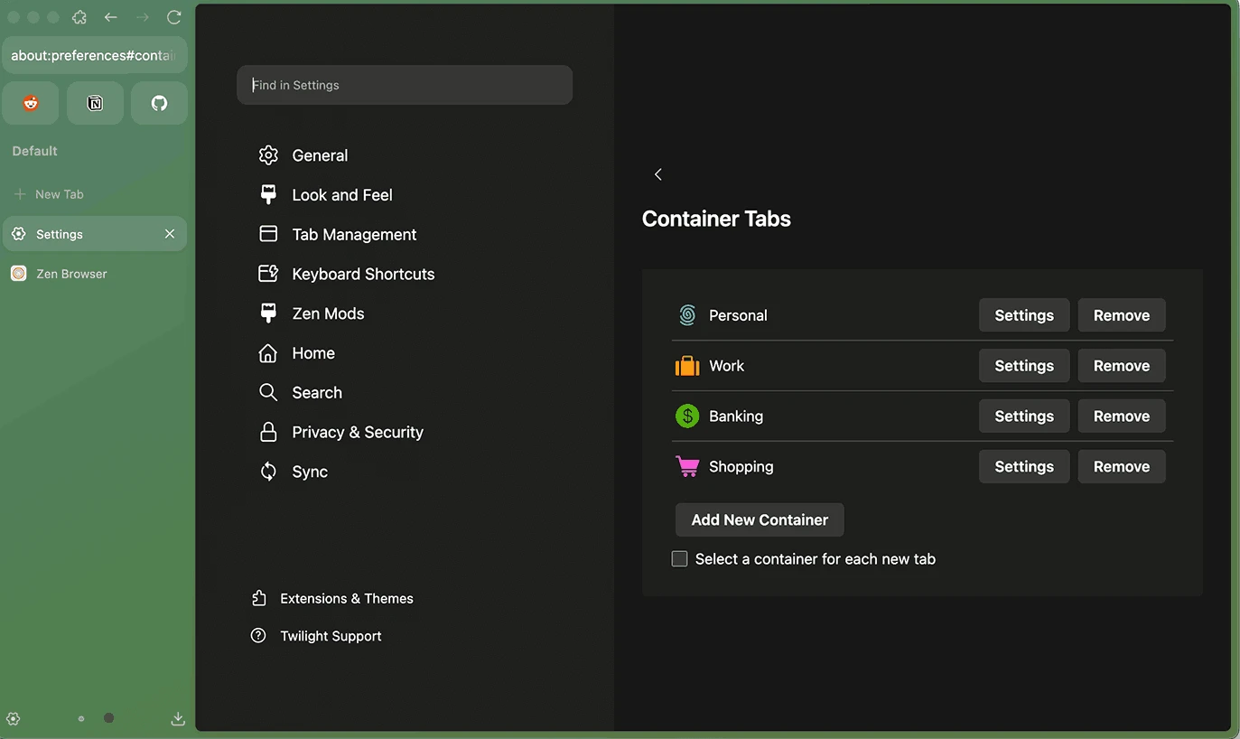Go to Privacy & Security settings
1240x739 pixels.
pyautogui.click(x=340, y=432)
